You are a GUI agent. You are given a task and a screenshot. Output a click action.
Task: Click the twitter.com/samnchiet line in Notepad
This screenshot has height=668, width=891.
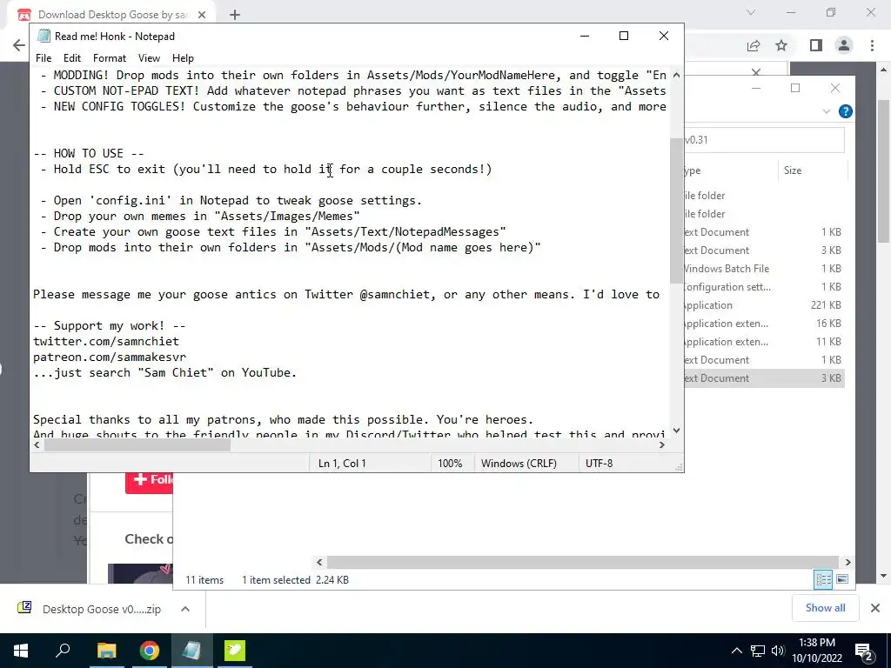(x=105, y=341)
